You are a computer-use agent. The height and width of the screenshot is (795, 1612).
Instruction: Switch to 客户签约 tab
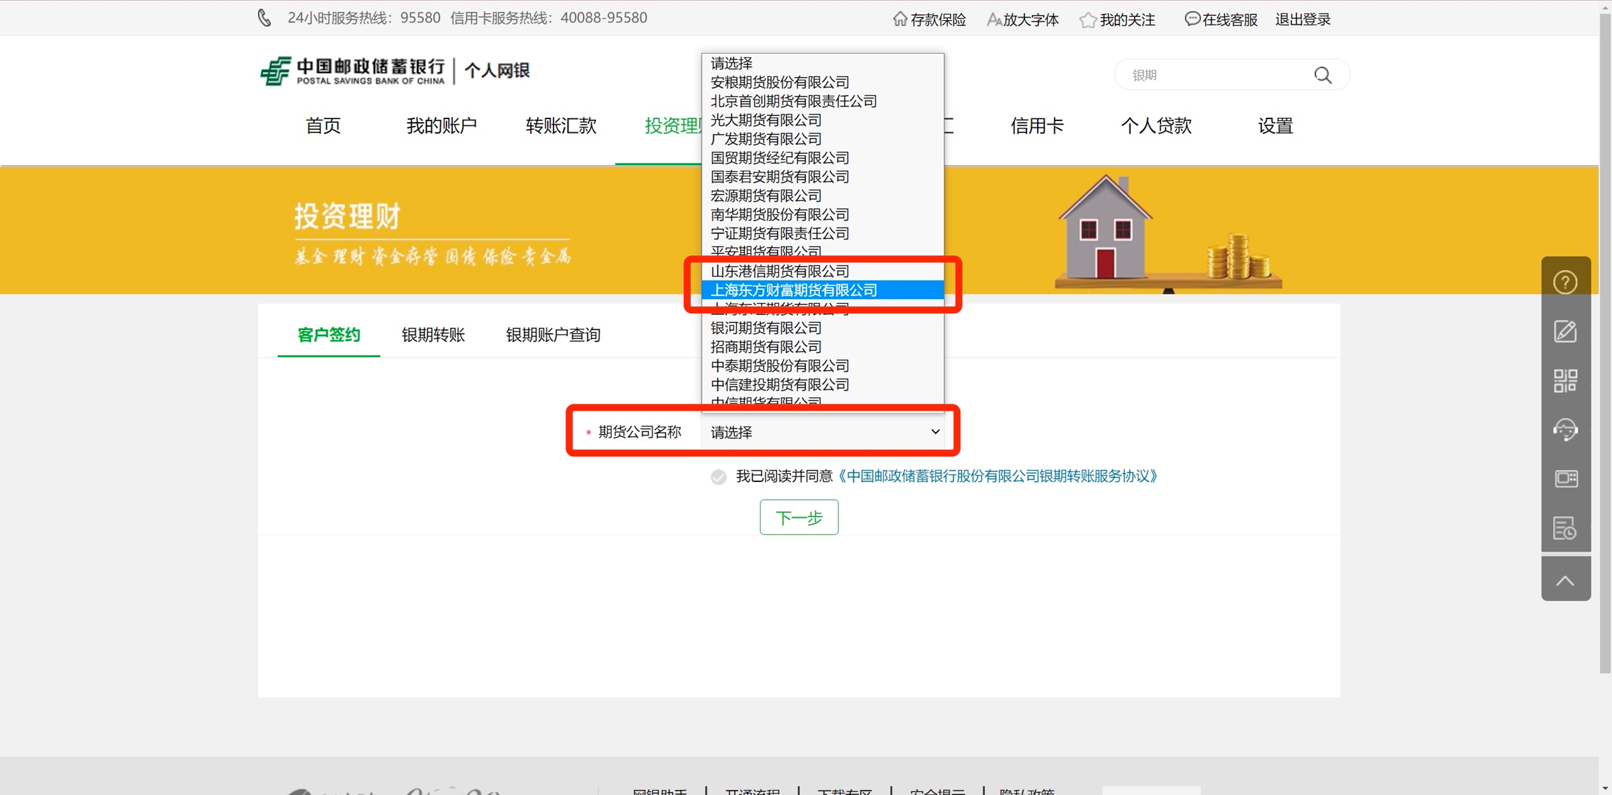(329, 335)
